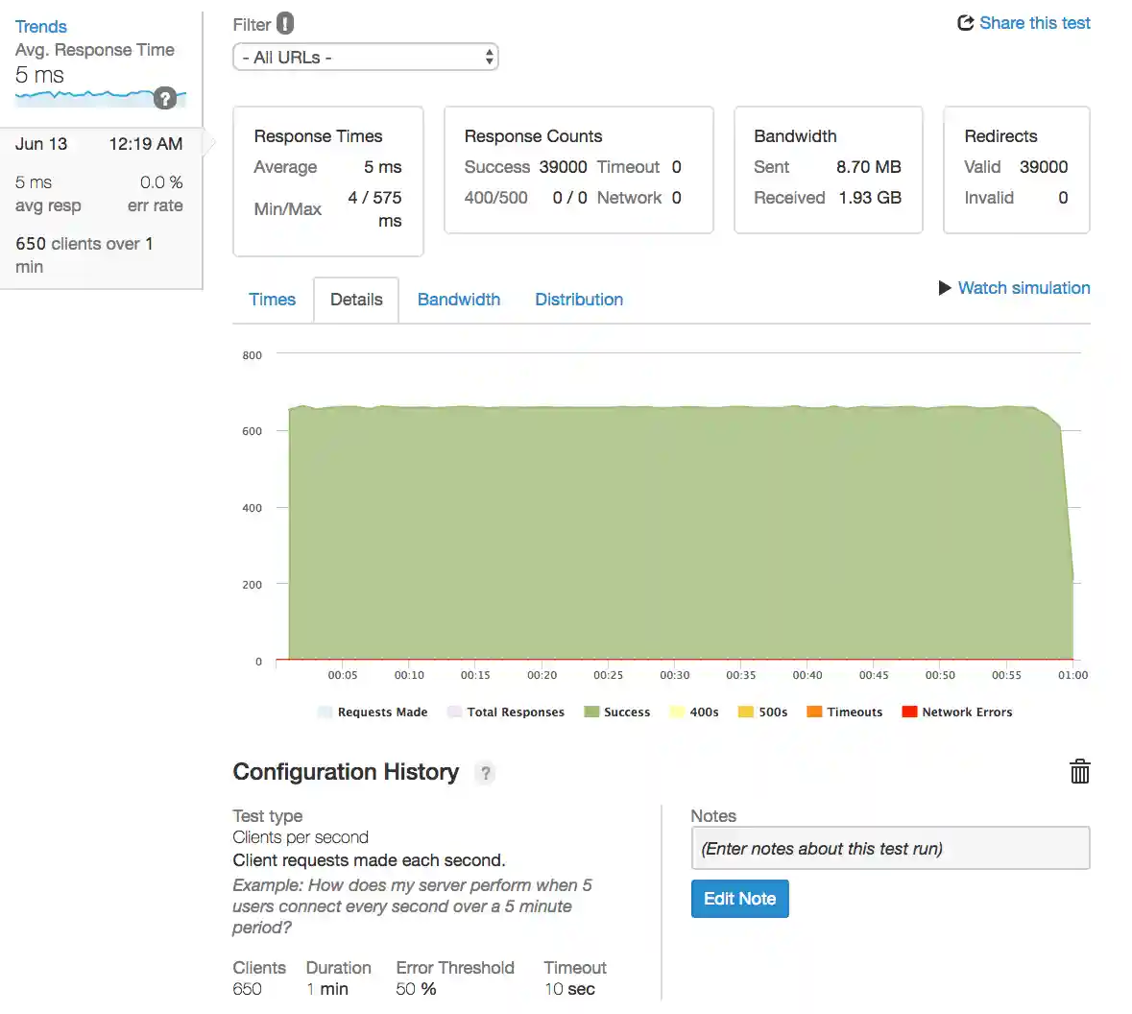Delete test using the trash icon

[1079, 772]
